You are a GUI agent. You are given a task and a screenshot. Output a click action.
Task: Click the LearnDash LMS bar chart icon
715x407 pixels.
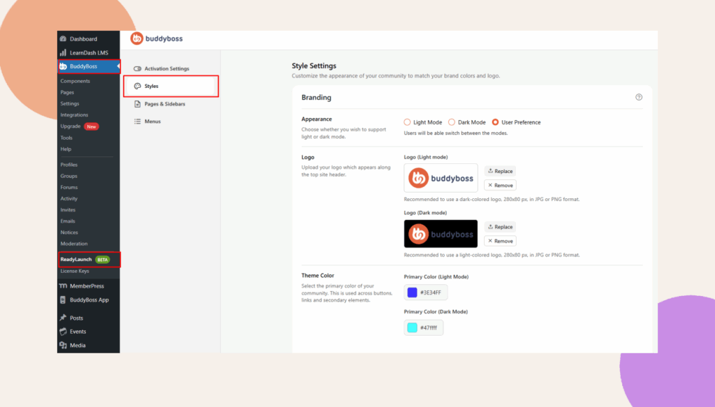pyautogui.click(x=63, y=52)
